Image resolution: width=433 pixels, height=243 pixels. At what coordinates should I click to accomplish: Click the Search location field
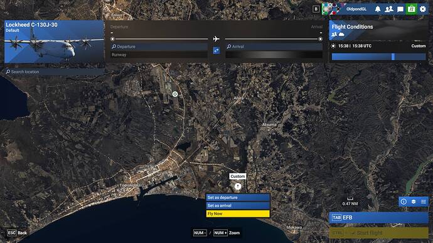55,71
